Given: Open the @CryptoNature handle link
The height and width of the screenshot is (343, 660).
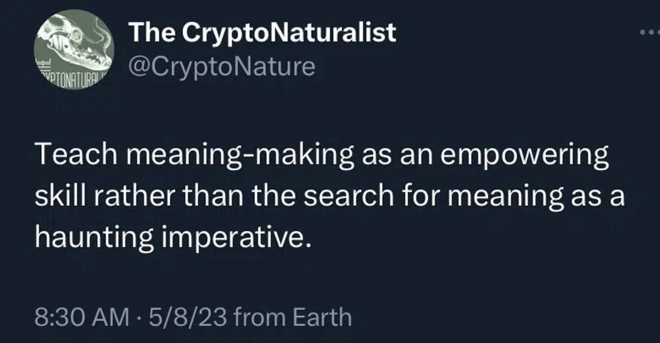Looking at the screenshot, I should 222,66.
